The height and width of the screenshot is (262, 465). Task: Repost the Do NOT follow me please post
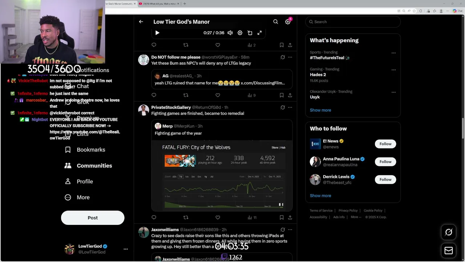pos(186,95)
